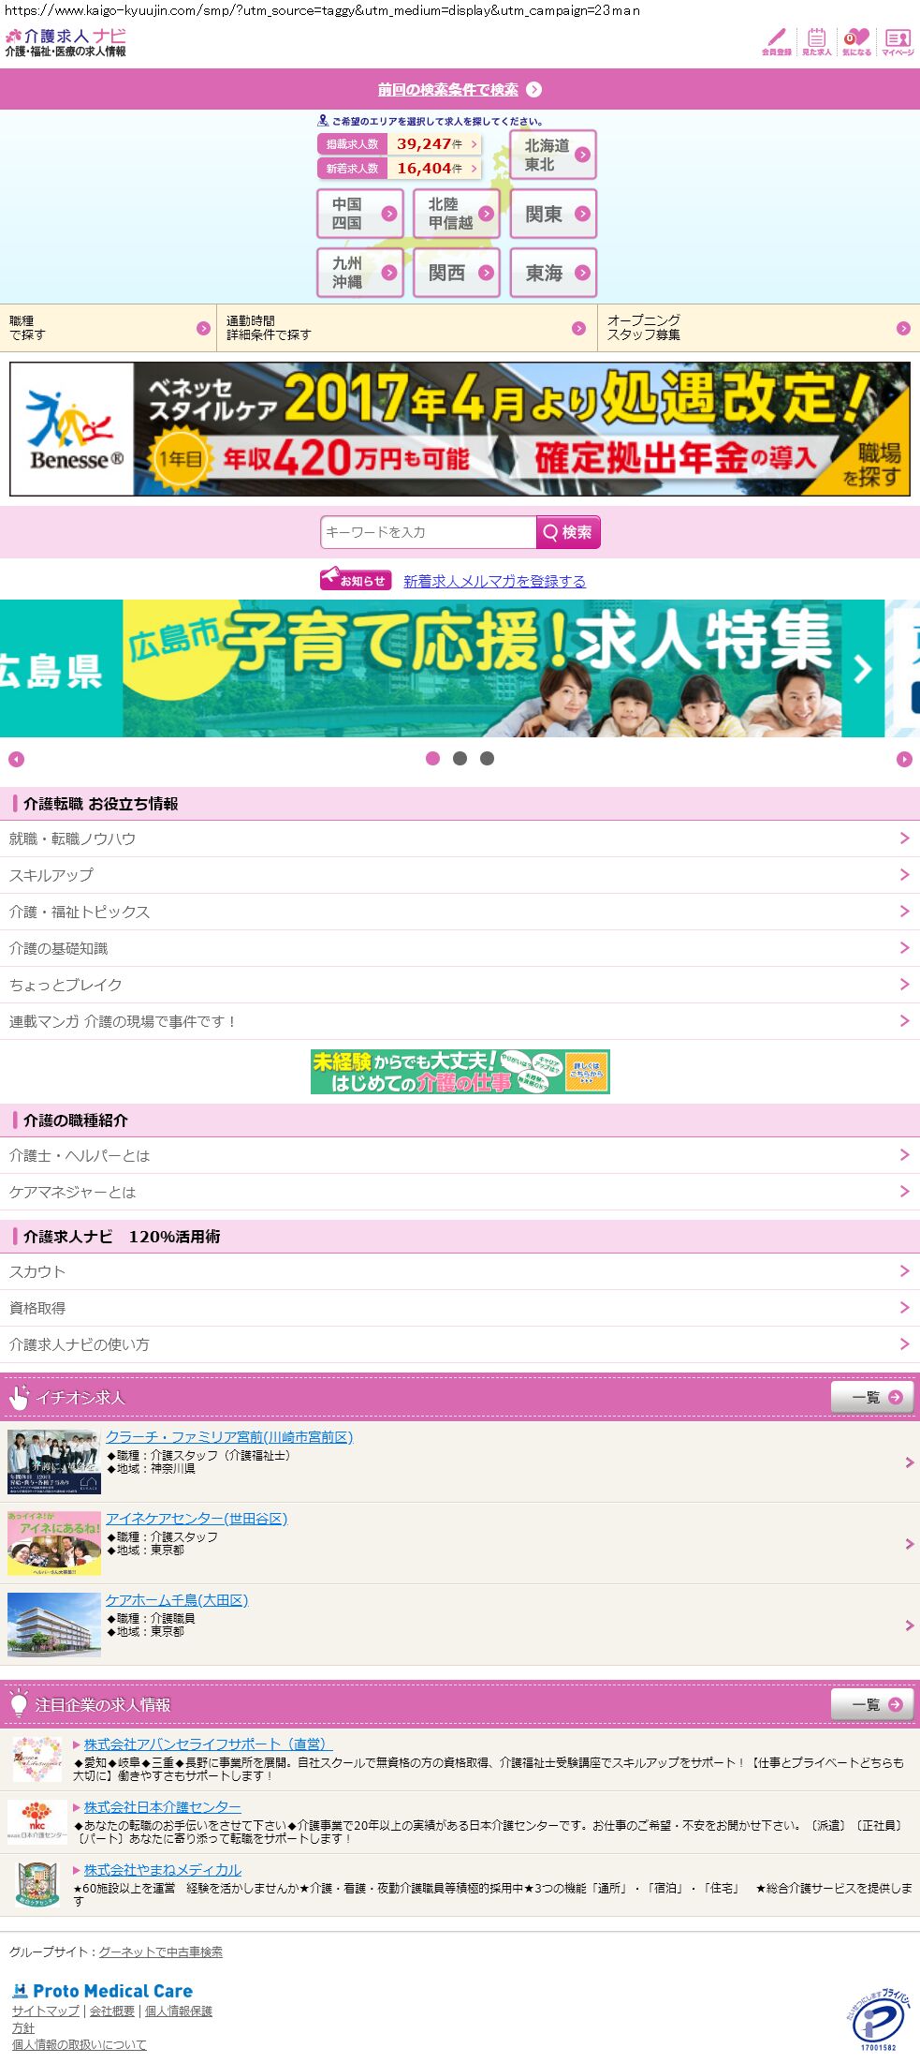Screen dimensions: 920x2063
Task: Select the first carousel dot
Action: (x=432, y=759)
